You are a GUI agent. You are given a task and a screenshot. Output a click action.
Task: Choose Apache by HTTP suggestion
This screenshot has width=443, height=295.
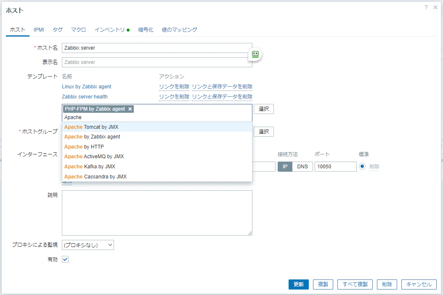pyautogui.click(x=157, y=147)
